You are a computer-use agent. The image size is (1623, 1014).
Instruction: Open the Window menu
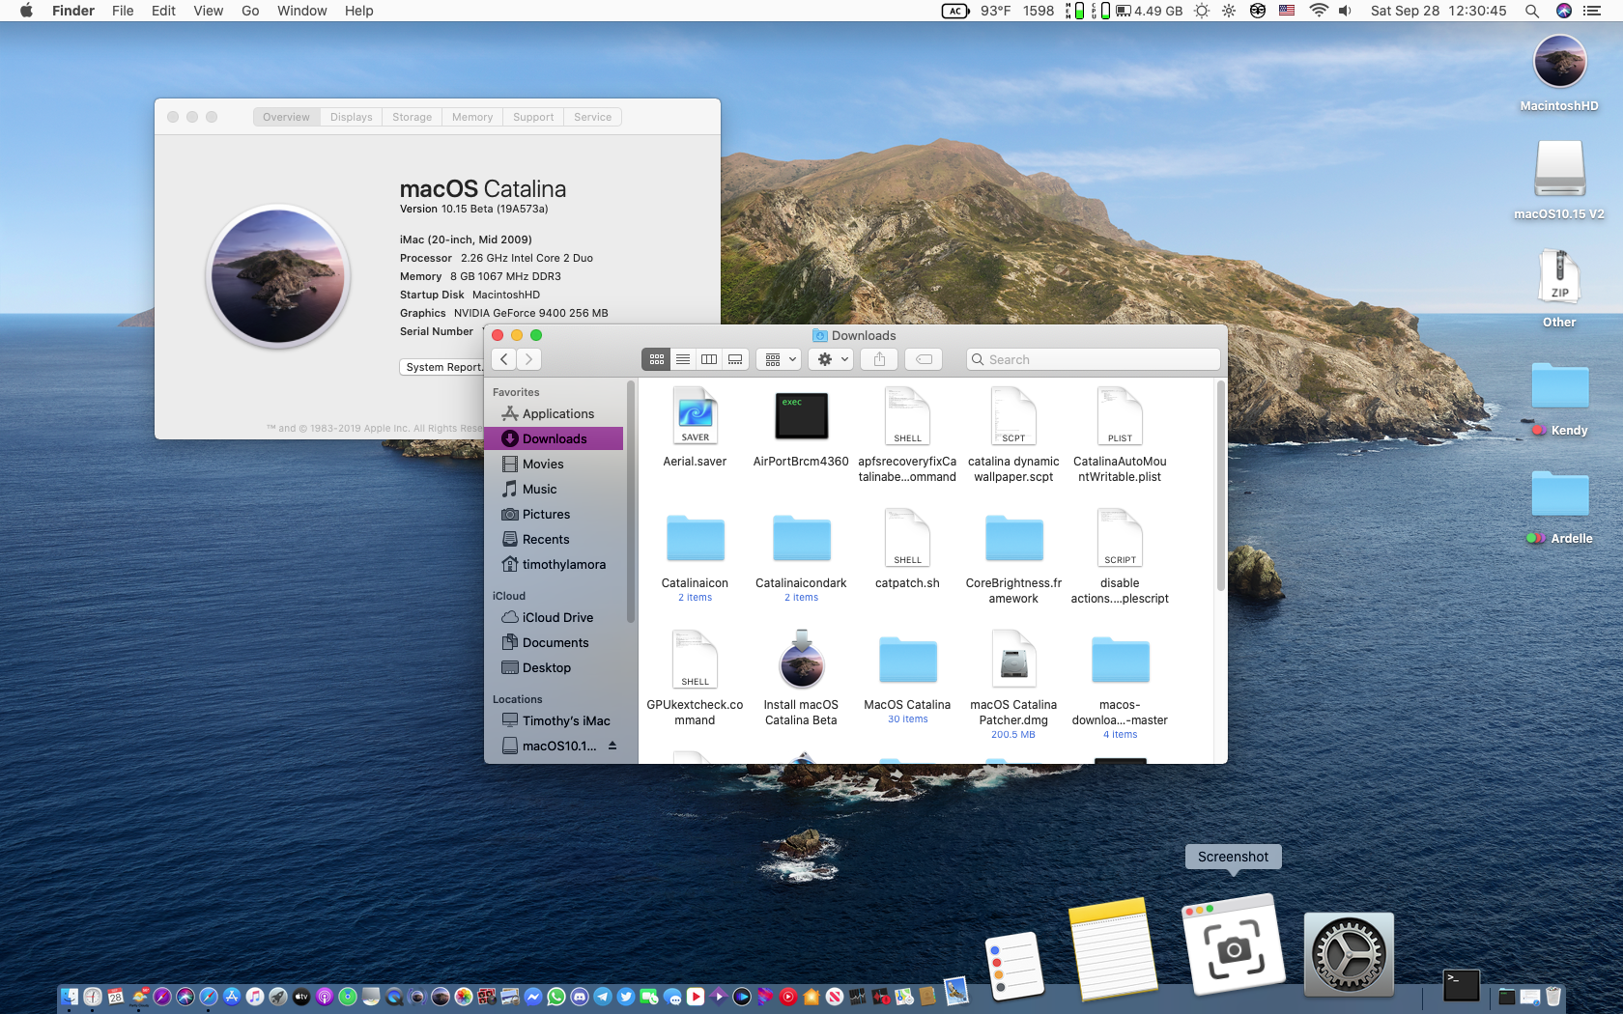[x=301, y=11]
